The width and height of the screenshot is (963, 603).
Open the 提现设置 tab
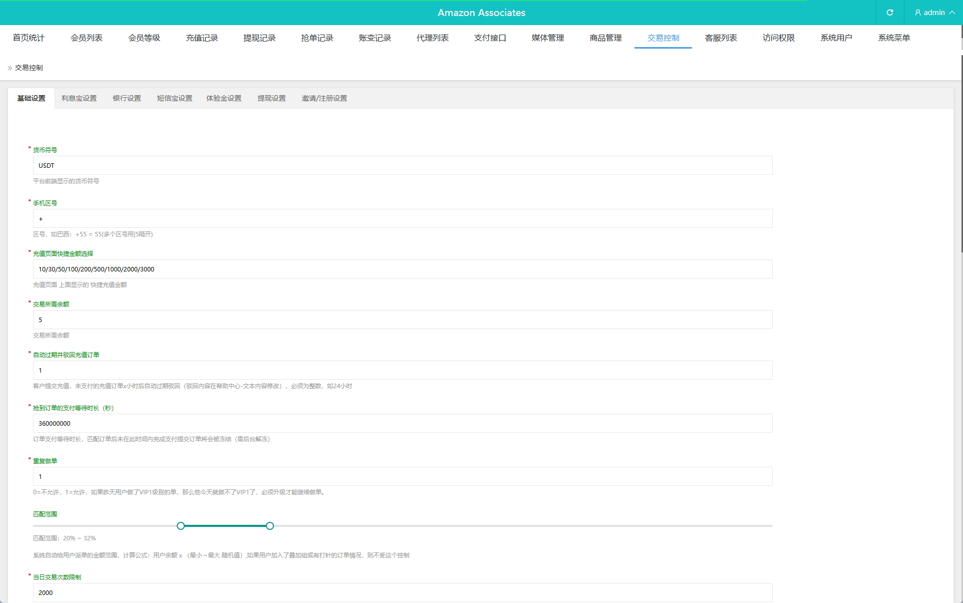pyautogui.click(x=271, y=98)
